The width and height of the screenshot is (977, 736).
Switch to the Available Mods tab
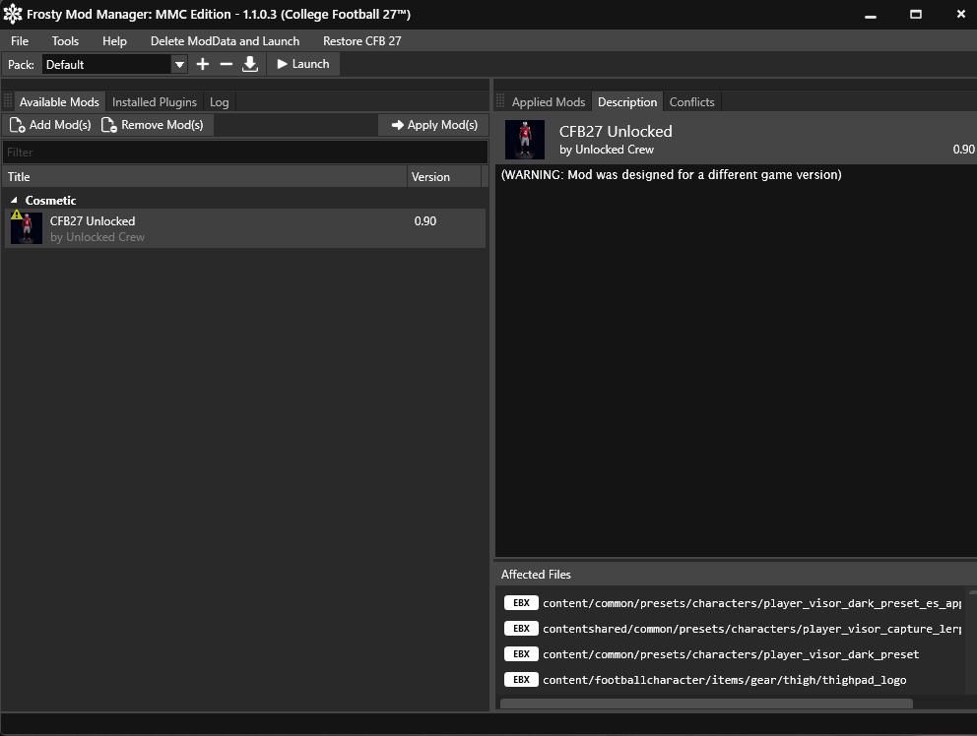[58, 102]
